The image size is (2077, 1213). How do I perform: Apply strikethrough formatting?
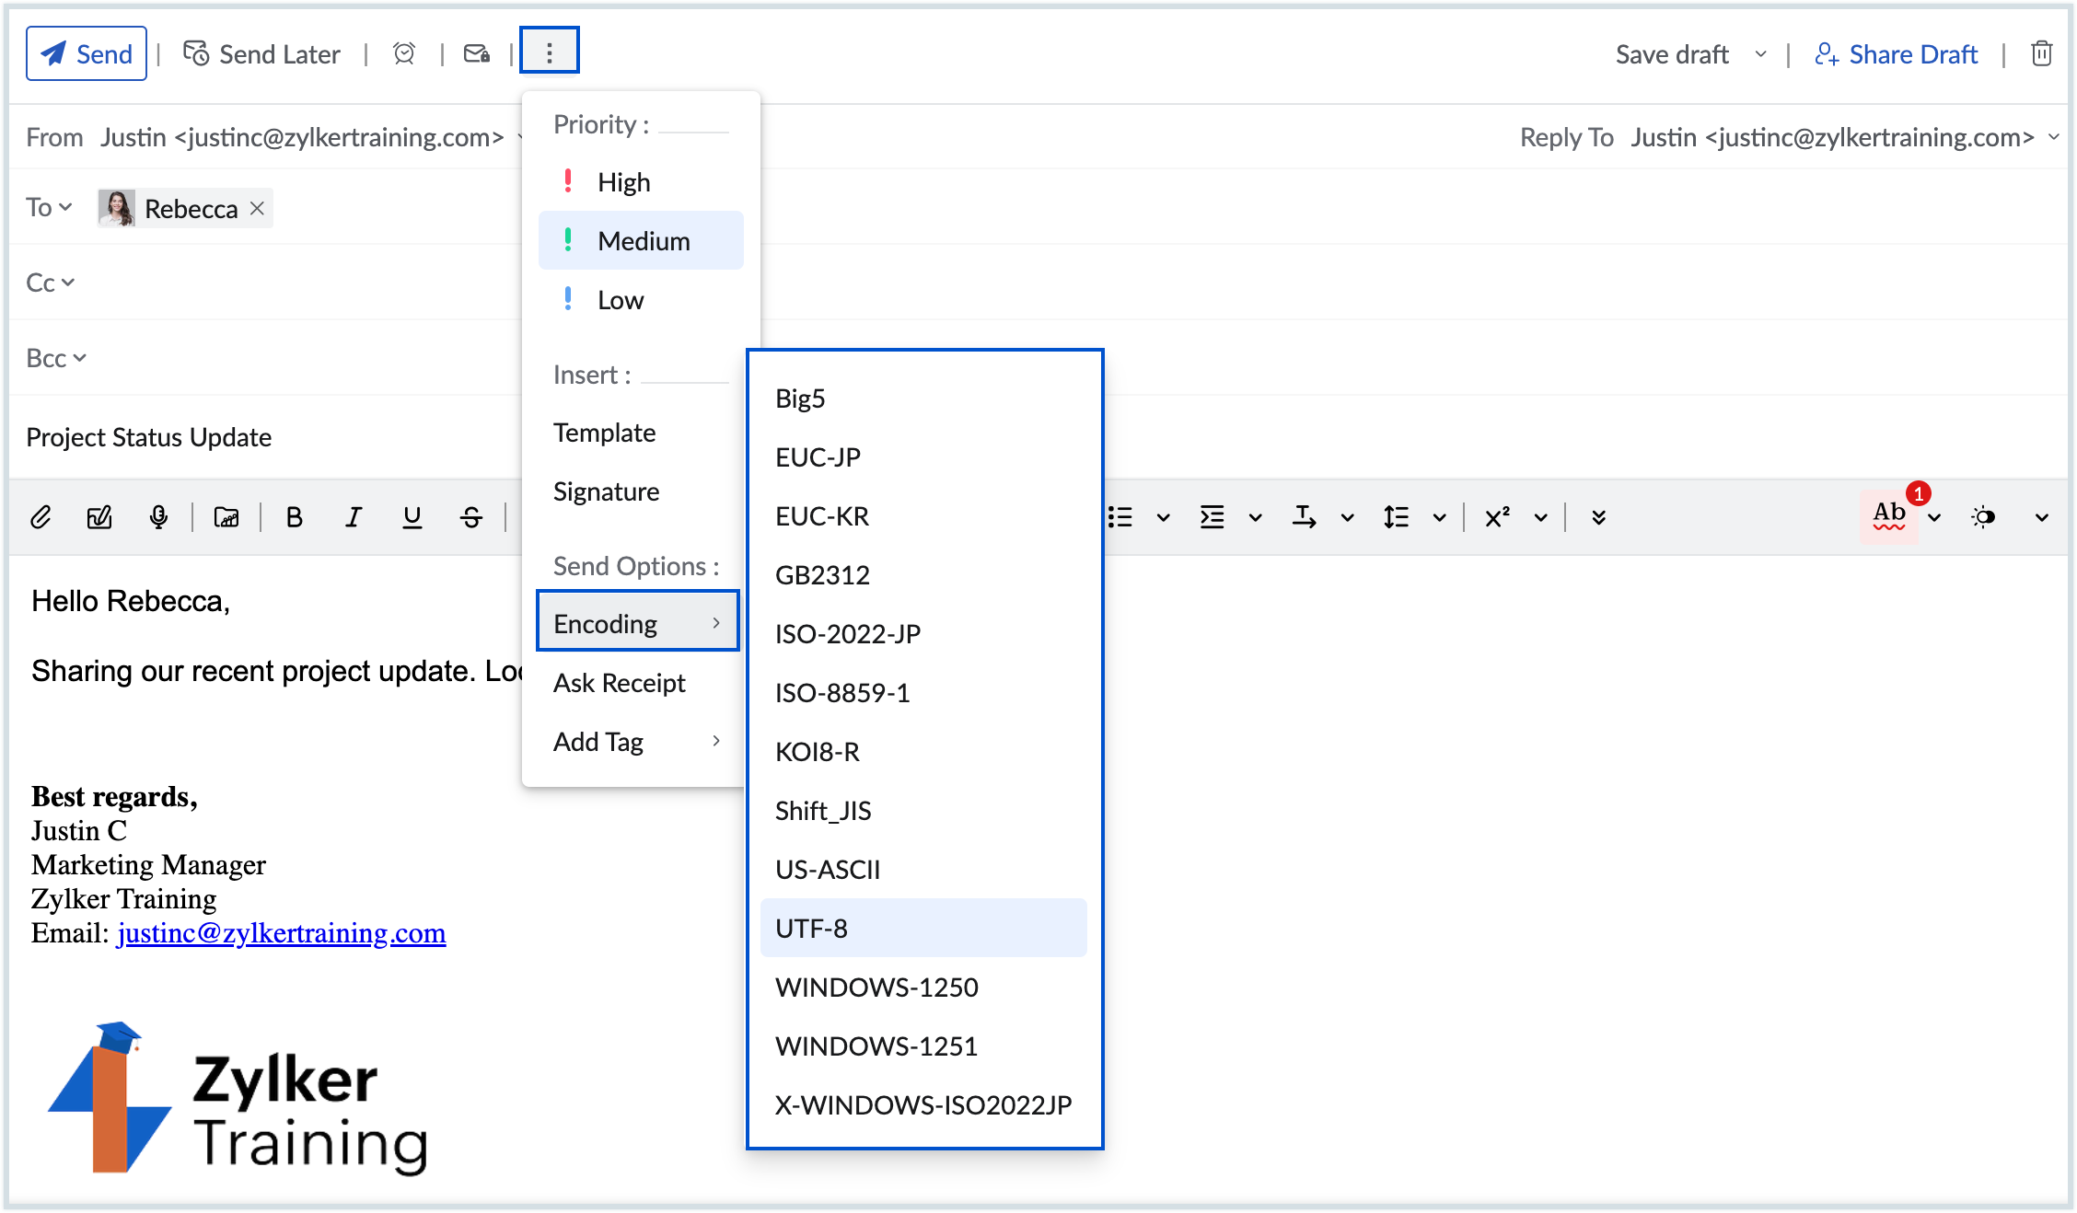click(x=470, y=517)
